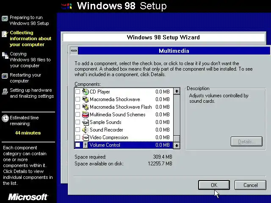Cancel the Multimedia dialog
Image resolution: width=271 pixels, height=203 pixels.
click(250, 185)
